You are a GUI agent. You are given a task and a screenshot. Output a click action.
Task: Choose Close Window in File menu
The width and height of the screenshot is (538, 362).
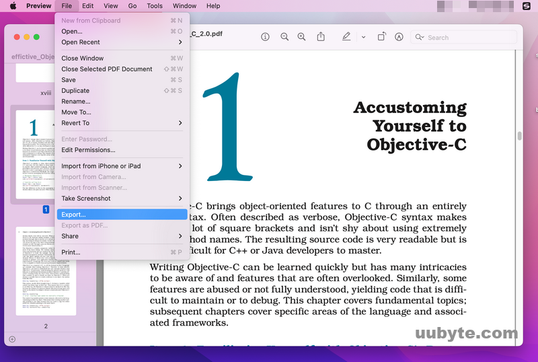[122, 58]
